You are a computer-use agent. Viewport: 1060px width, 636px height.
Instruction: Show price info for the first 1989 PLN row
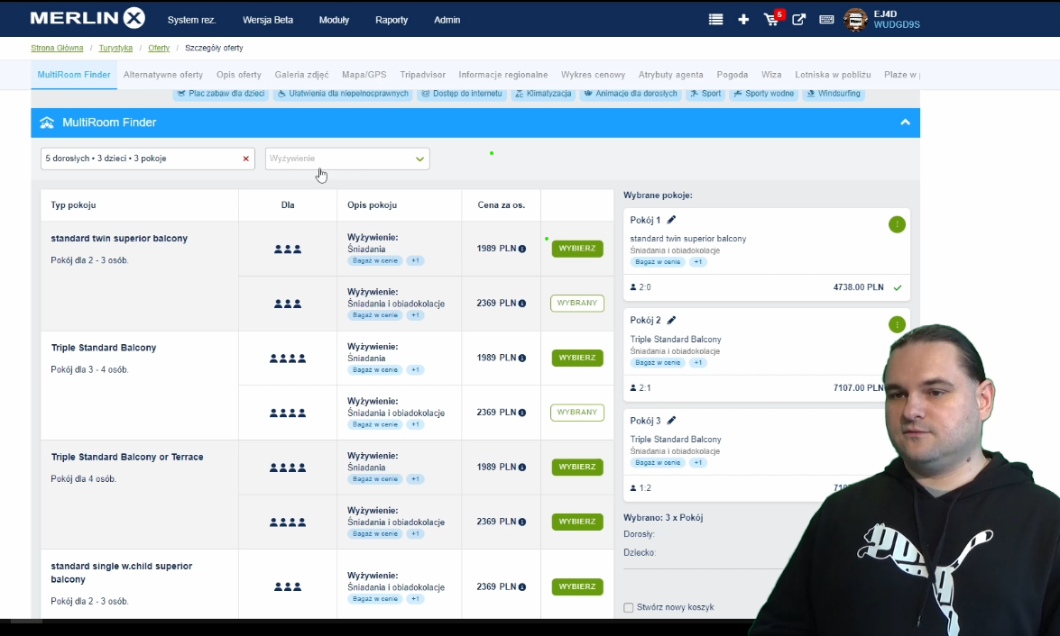pyautogui.click(x=522, y=249)
